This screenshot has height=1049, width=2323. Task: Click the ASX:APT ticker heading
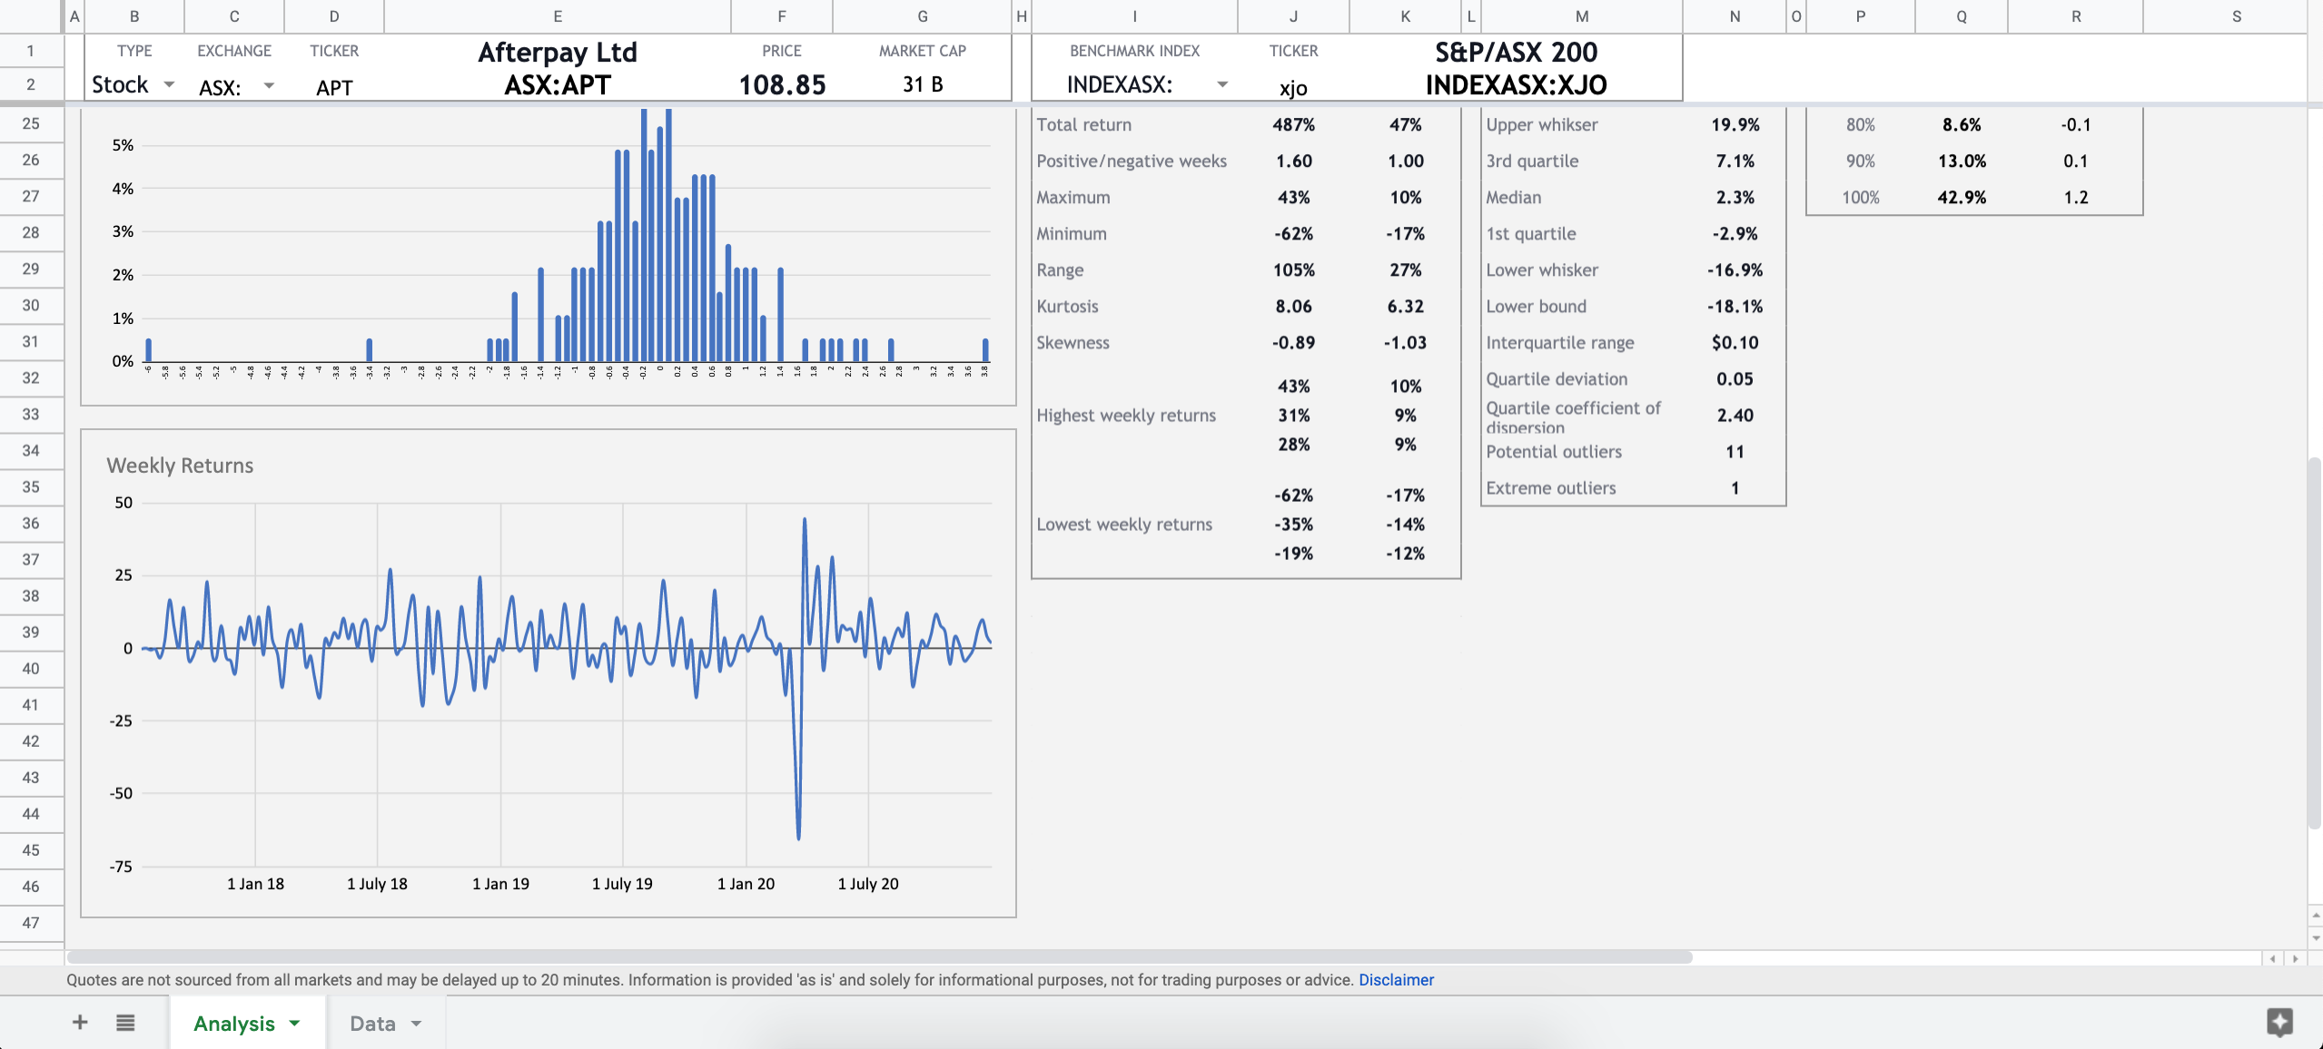pyautogui.click(x=558, y=85)
